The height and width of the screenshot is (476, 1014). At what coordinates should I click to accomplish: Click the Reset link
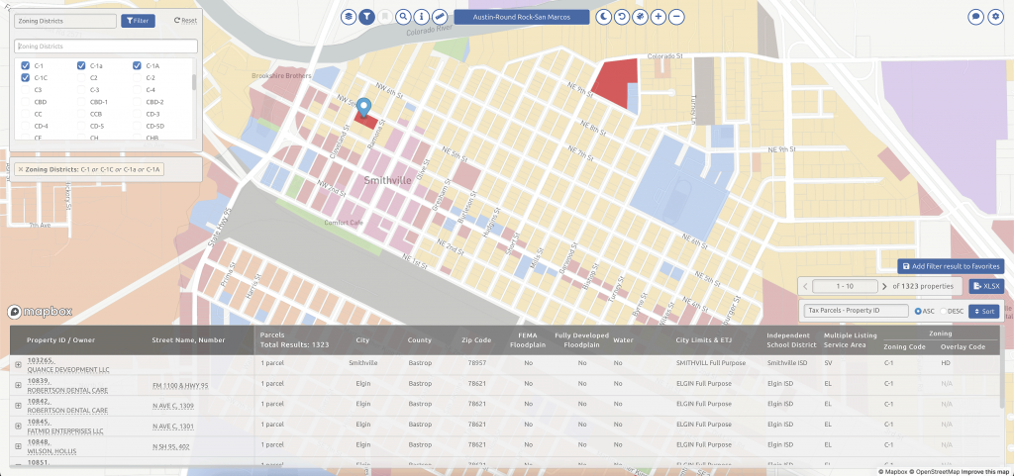185,21
